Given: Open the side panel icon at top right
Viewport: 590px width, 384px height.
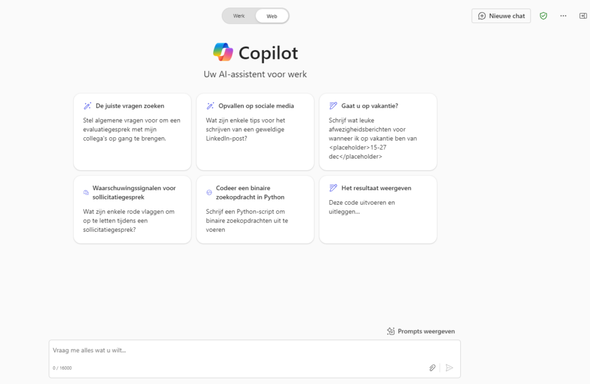Looking at the screenshot, I should 583,16.
